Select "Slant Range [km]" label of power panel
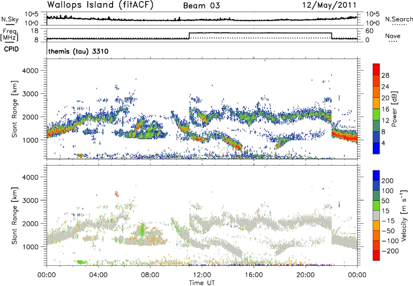This screenshot has height=286, width=413. click(14, 109)
